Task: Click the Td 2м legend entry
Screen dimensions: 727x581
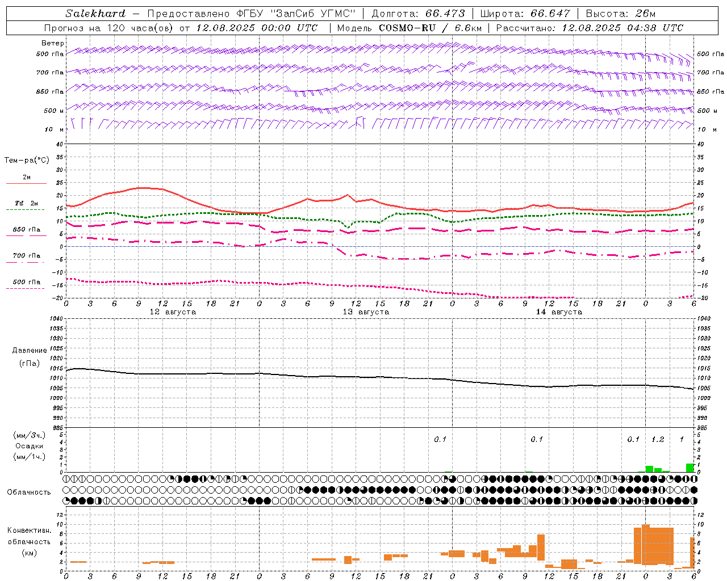Action: [x=27, y=203]
